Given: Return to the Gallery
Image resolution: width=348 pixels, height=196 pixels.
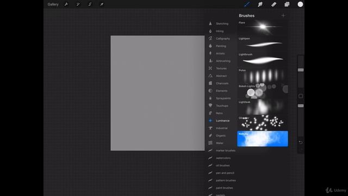Looking at the screenshot, I should point(53,4).
